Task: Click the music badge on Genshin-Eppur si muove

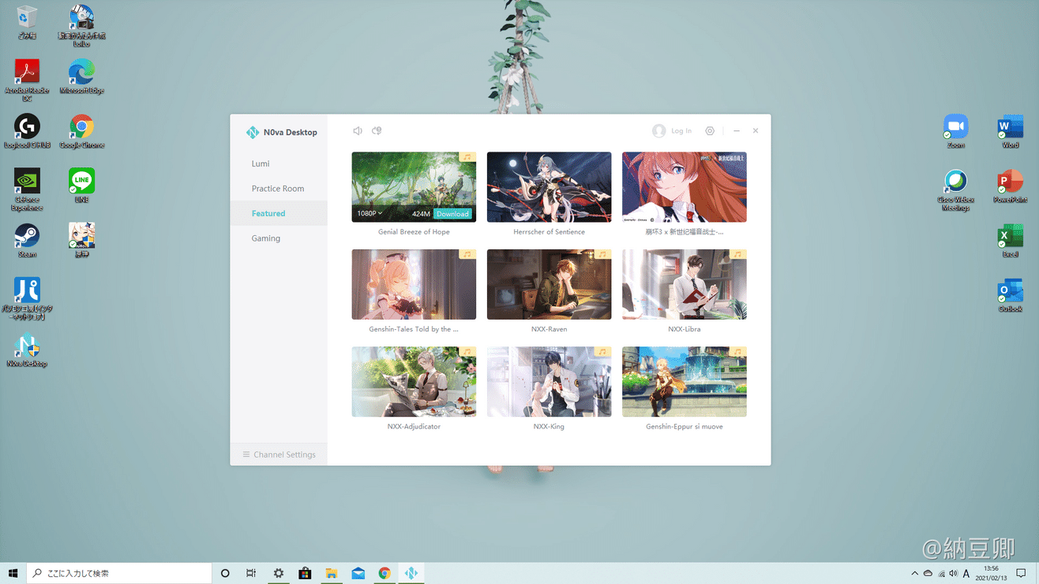Action: click(737, 352)
